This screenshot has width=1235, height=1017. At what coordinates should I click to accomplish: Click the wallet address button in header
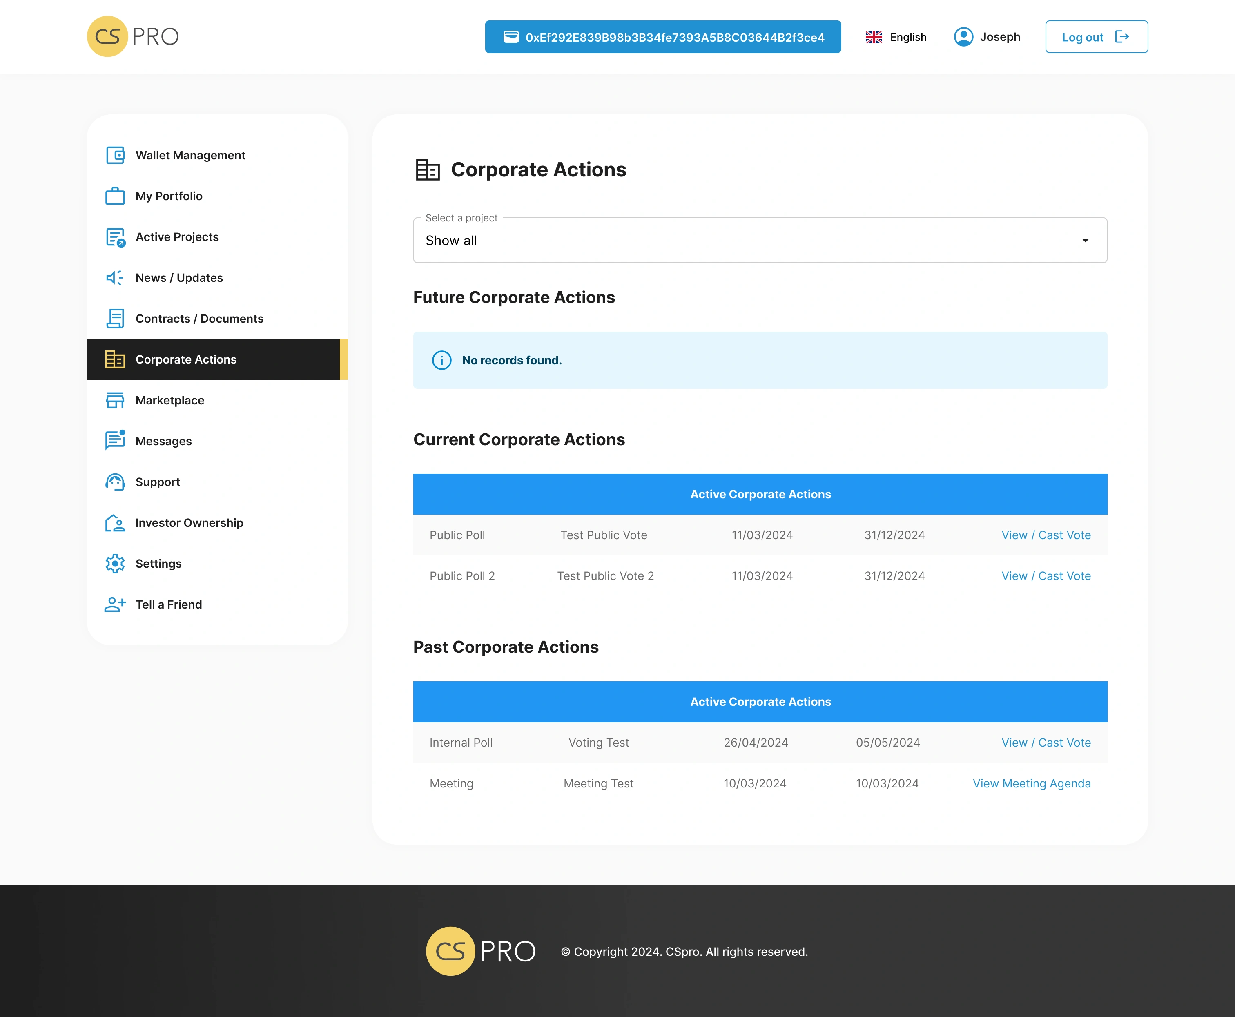pyautogui.click(x=662, y=37)
